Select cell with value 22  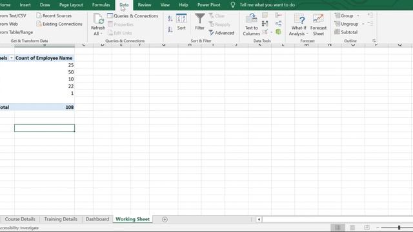pos(45,86)
